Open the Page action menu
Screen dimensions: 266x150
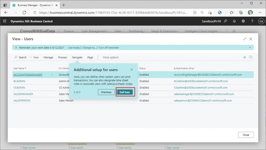click(x=90, y=57)
